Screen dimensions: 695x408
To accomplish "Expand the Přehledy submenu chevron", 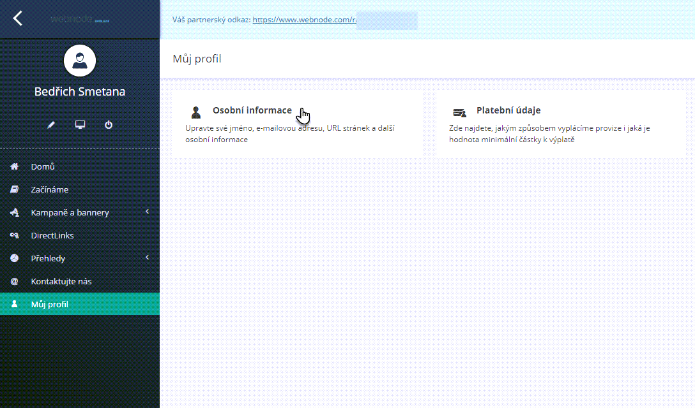I will tap(147, 258).
